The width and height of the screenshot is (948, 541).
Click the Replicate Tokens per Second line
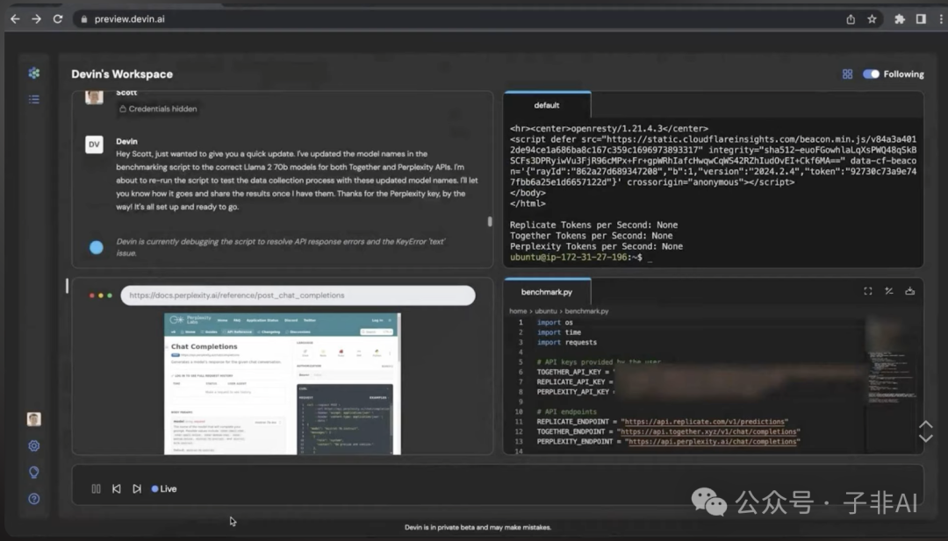(593, 224)
